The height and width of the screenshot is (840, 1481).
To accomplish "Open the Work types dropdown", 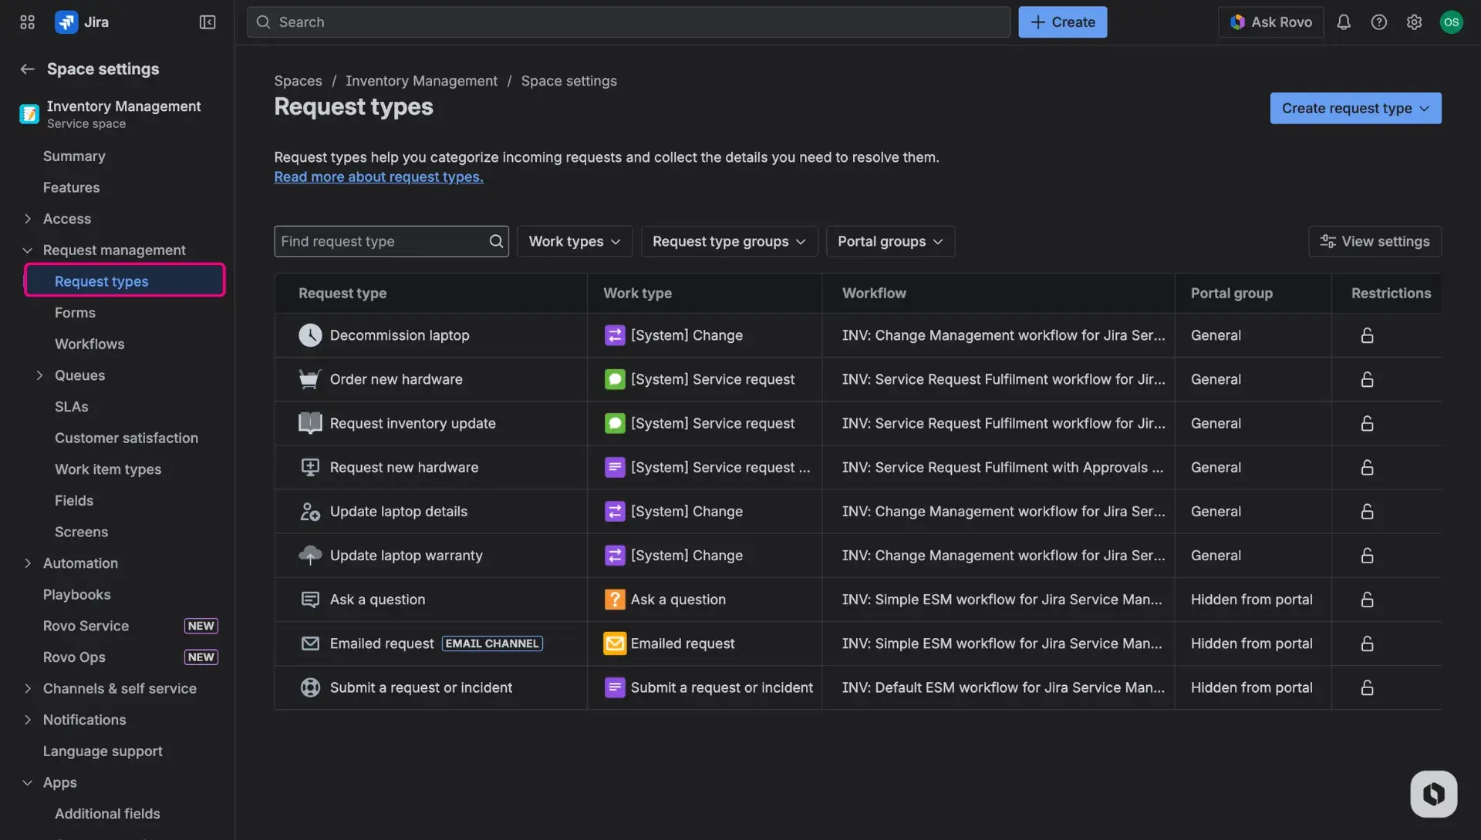I will [x=574, y=241].
